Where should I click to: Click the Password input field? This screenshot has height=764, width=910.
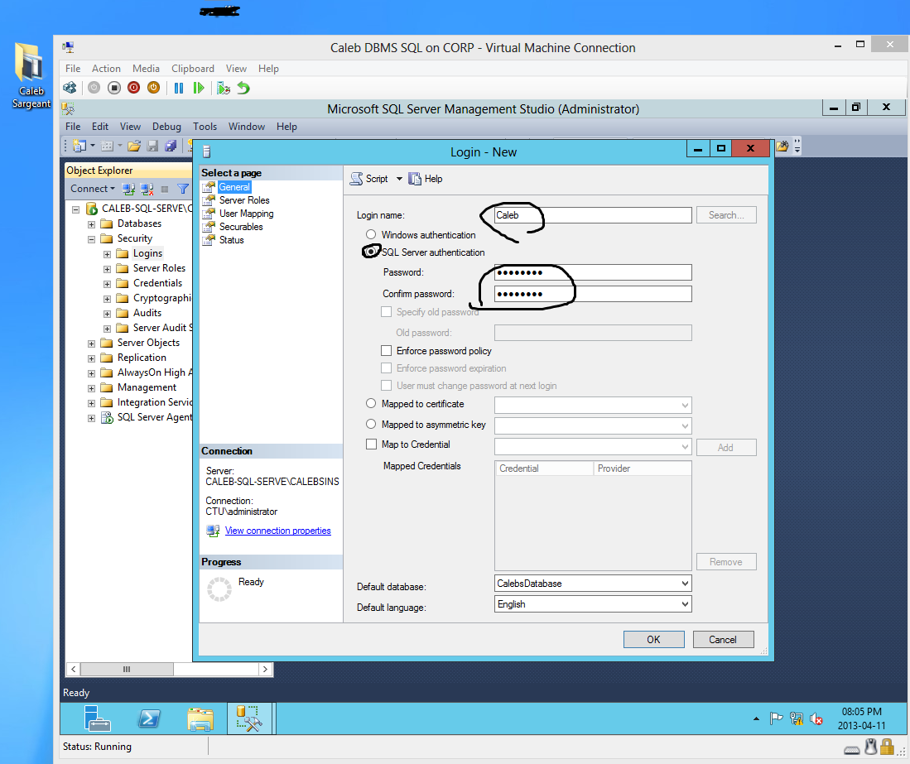pyautogui.click(x=593, y=272)
